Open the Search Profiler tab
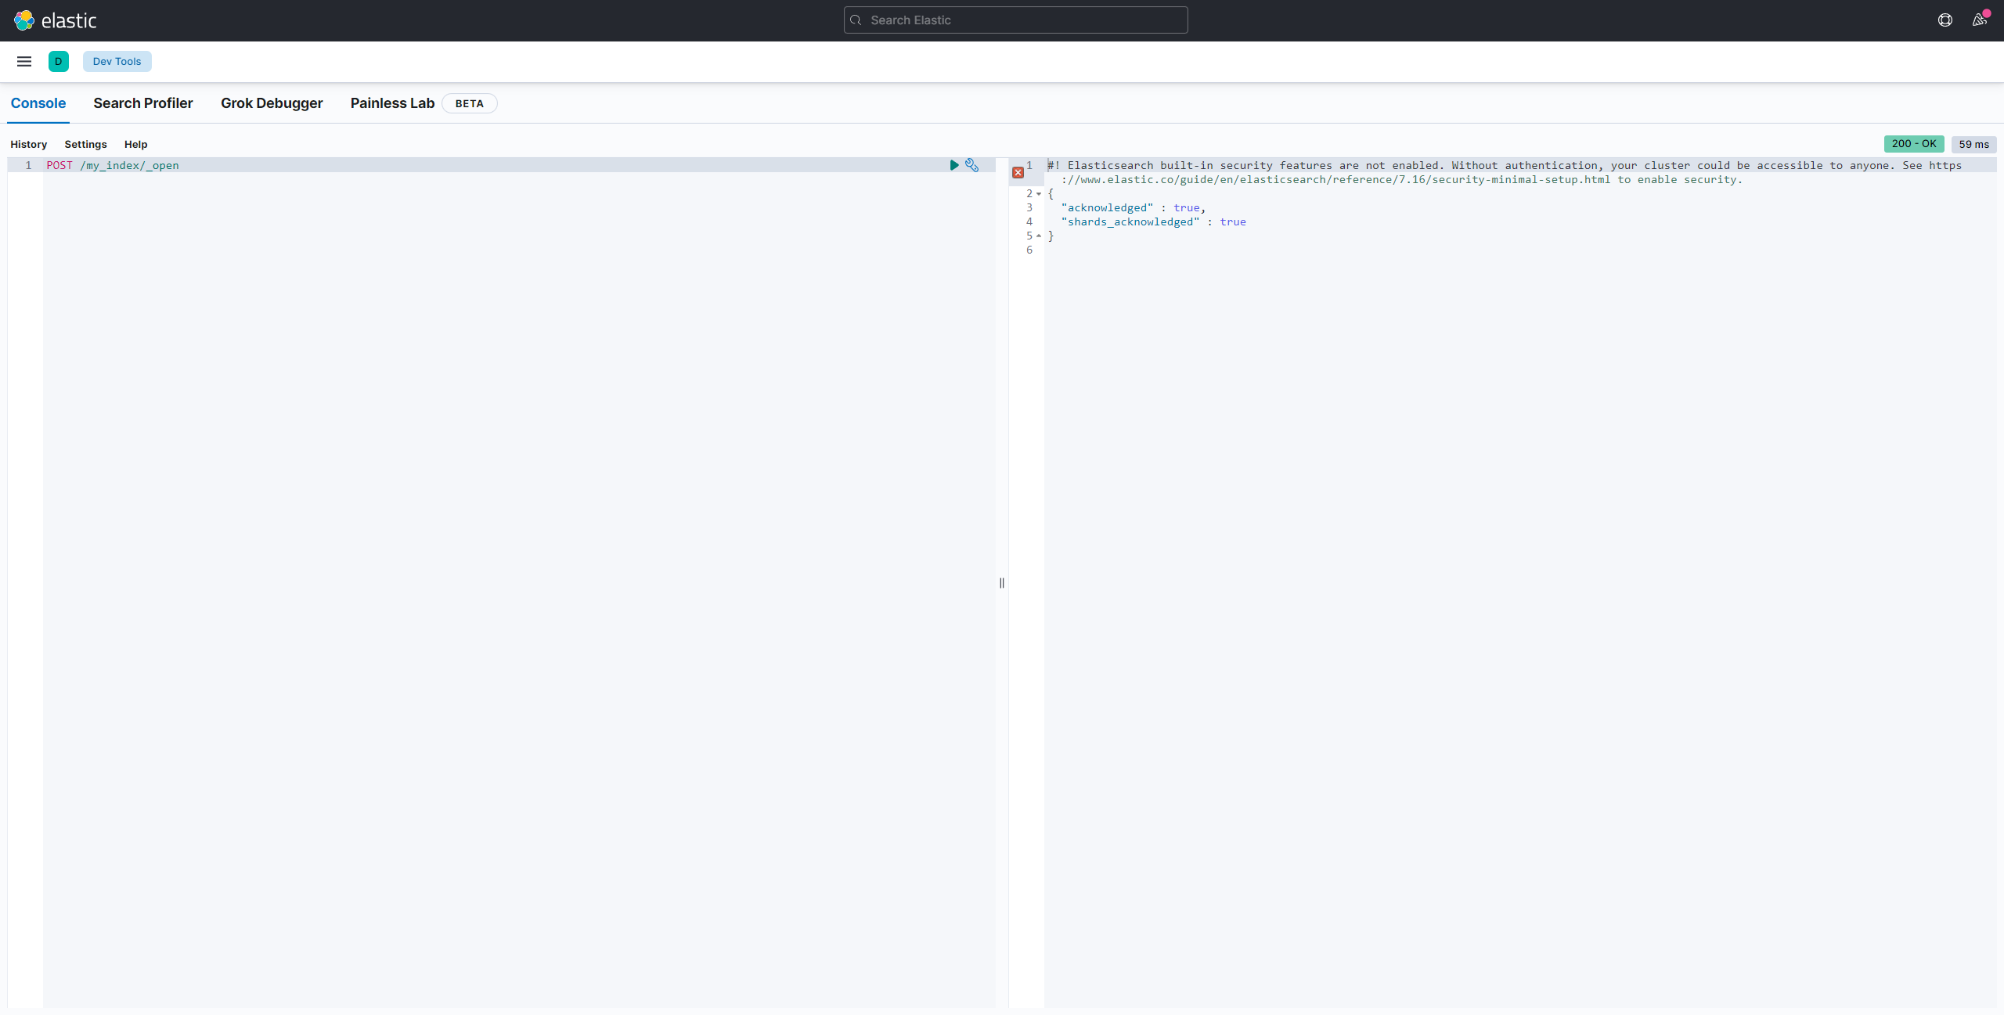The image size is (2004, 1015). click(143, 103)
